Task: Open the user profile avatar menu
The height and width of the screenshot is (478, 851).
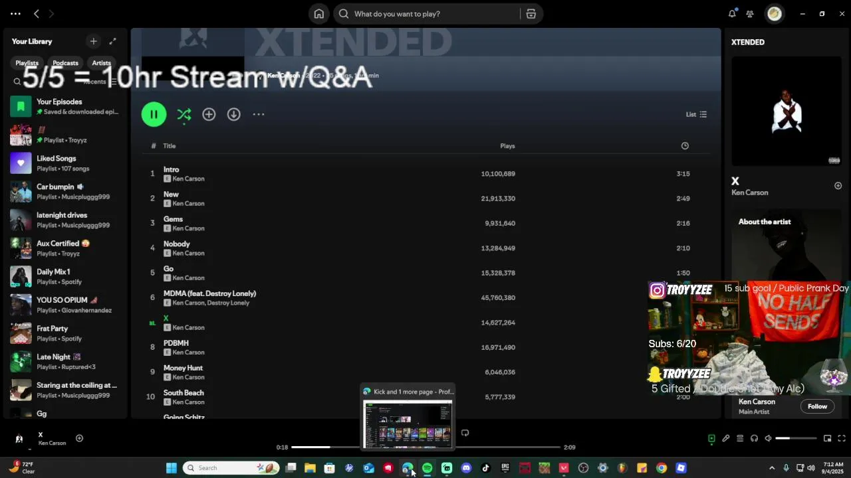Action: coord(775,14)
